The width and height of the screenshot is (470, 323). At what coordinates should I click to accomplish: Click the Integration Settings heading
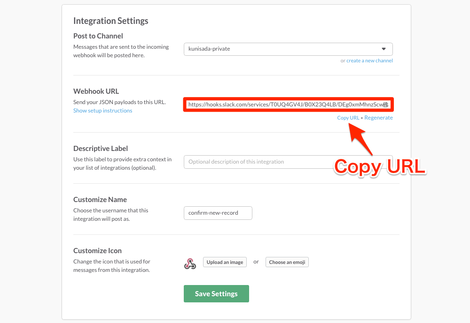[110, 21]
